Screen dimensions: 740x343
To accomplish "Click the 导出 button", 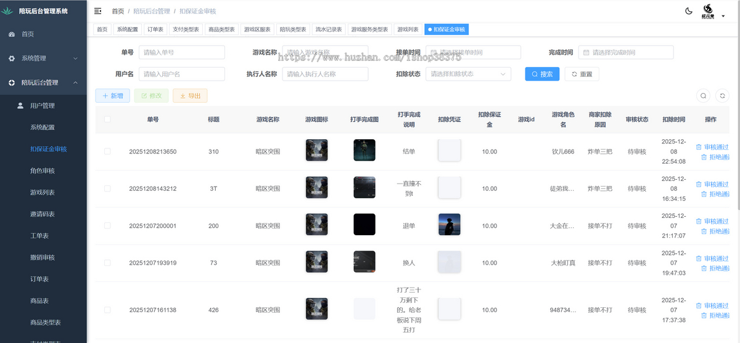I will pos(190,95).
